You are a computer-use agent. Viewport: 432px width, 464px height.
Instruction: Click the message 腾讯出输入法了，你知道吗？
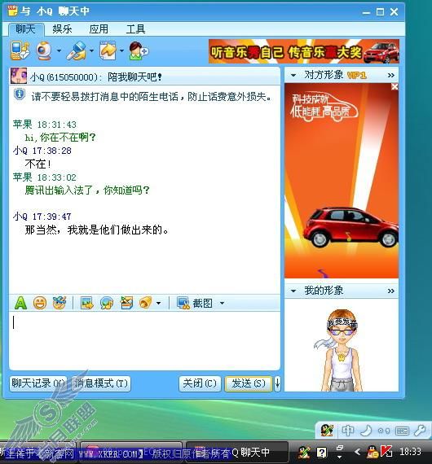pyautogui.click(x=87, y=190)
